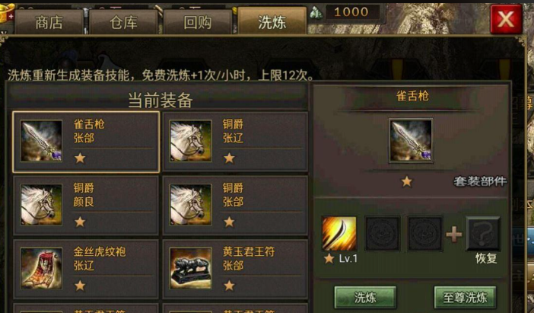Screen dimensions: 534x313
Task: Close the panel with red X
Action: pyautogui.click(x=506, y=20)
